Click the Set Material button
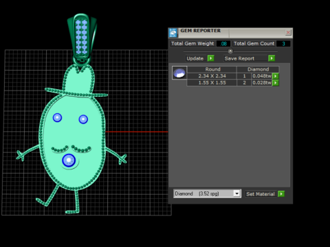330x247 pixels. click(261, 194)
